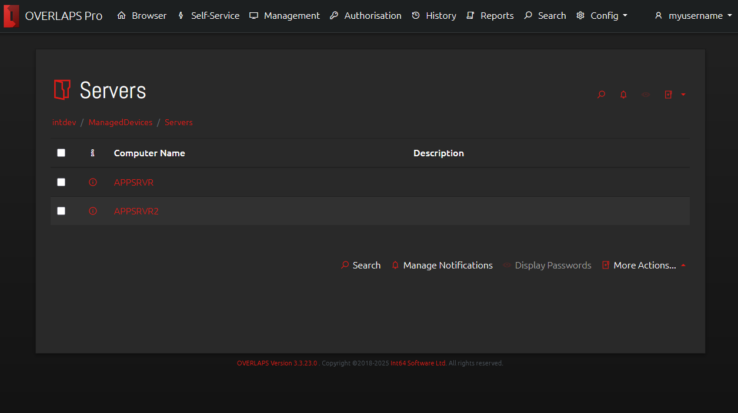This screenshot has height=413, width=738.
Task: Open the Browser nav item
Action: pyautogui.click(x=142, y=16)
